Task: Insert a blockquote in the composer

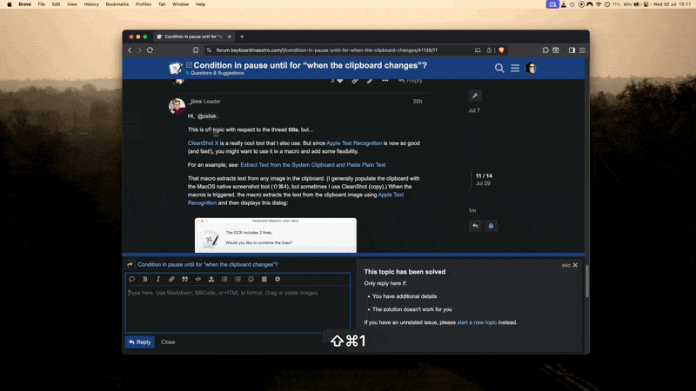Action: (x=184, y=279)
